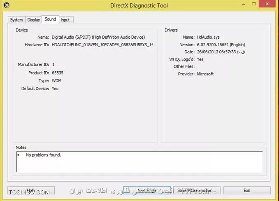The image size is (279, 201).
Task: Click the 'Other Files:' label
Action: 184,66
